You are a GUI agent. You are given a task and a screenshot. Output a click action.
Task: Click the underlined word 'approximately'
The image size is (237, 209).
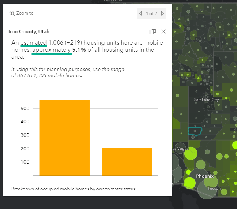coord(52,50)
